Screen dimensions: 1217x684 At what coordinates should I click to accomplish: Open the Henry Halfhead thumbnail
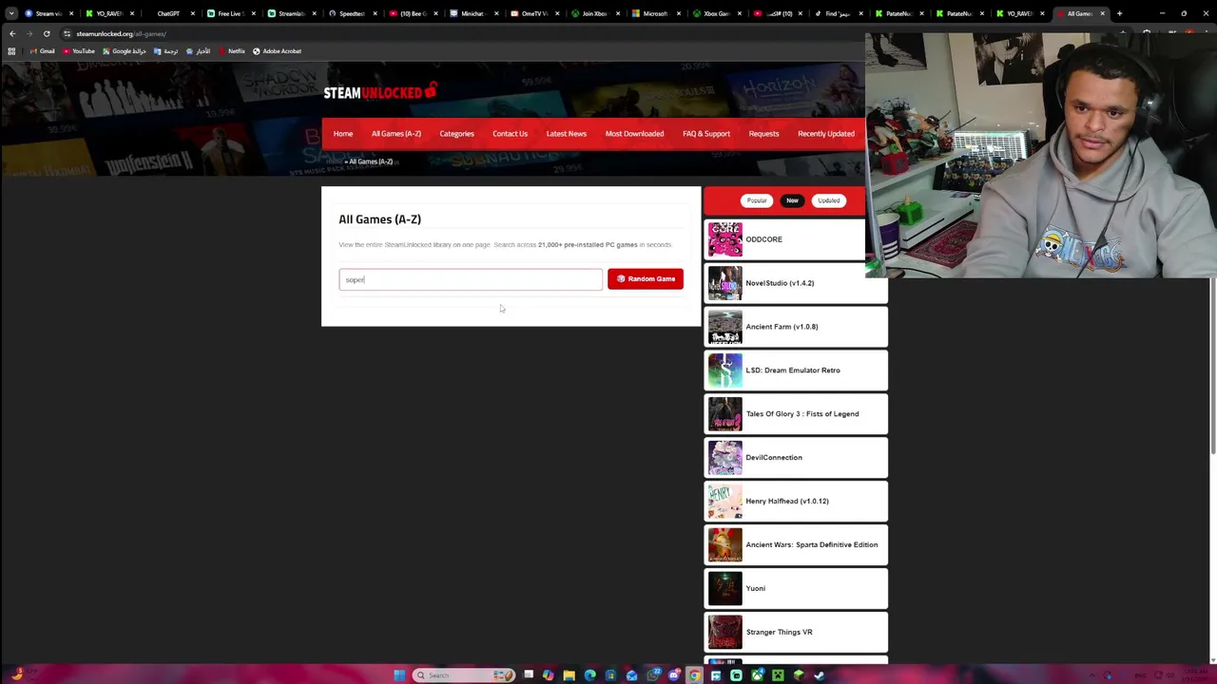[x=724, y=502]
